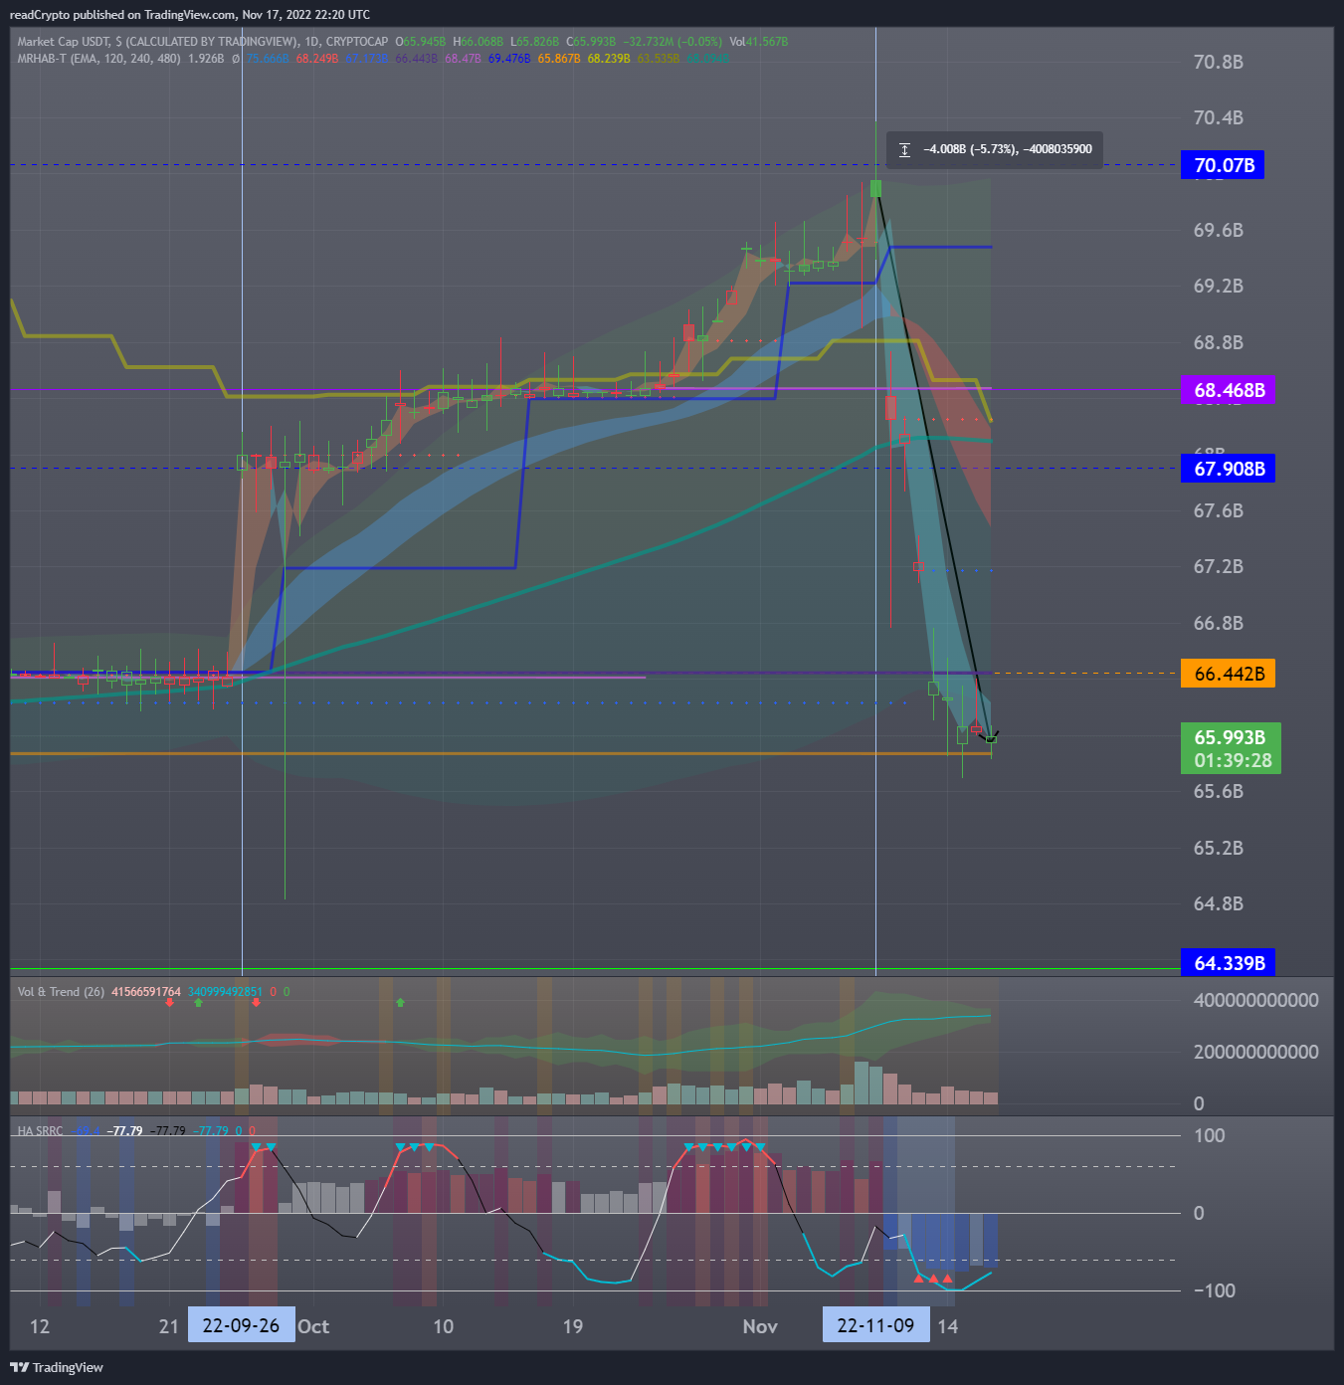Click the first red down arrow in Vol & Trend pane
Viewport: 1344px width, 1385px height.
pyautogui.click(x=170, y=1002)
